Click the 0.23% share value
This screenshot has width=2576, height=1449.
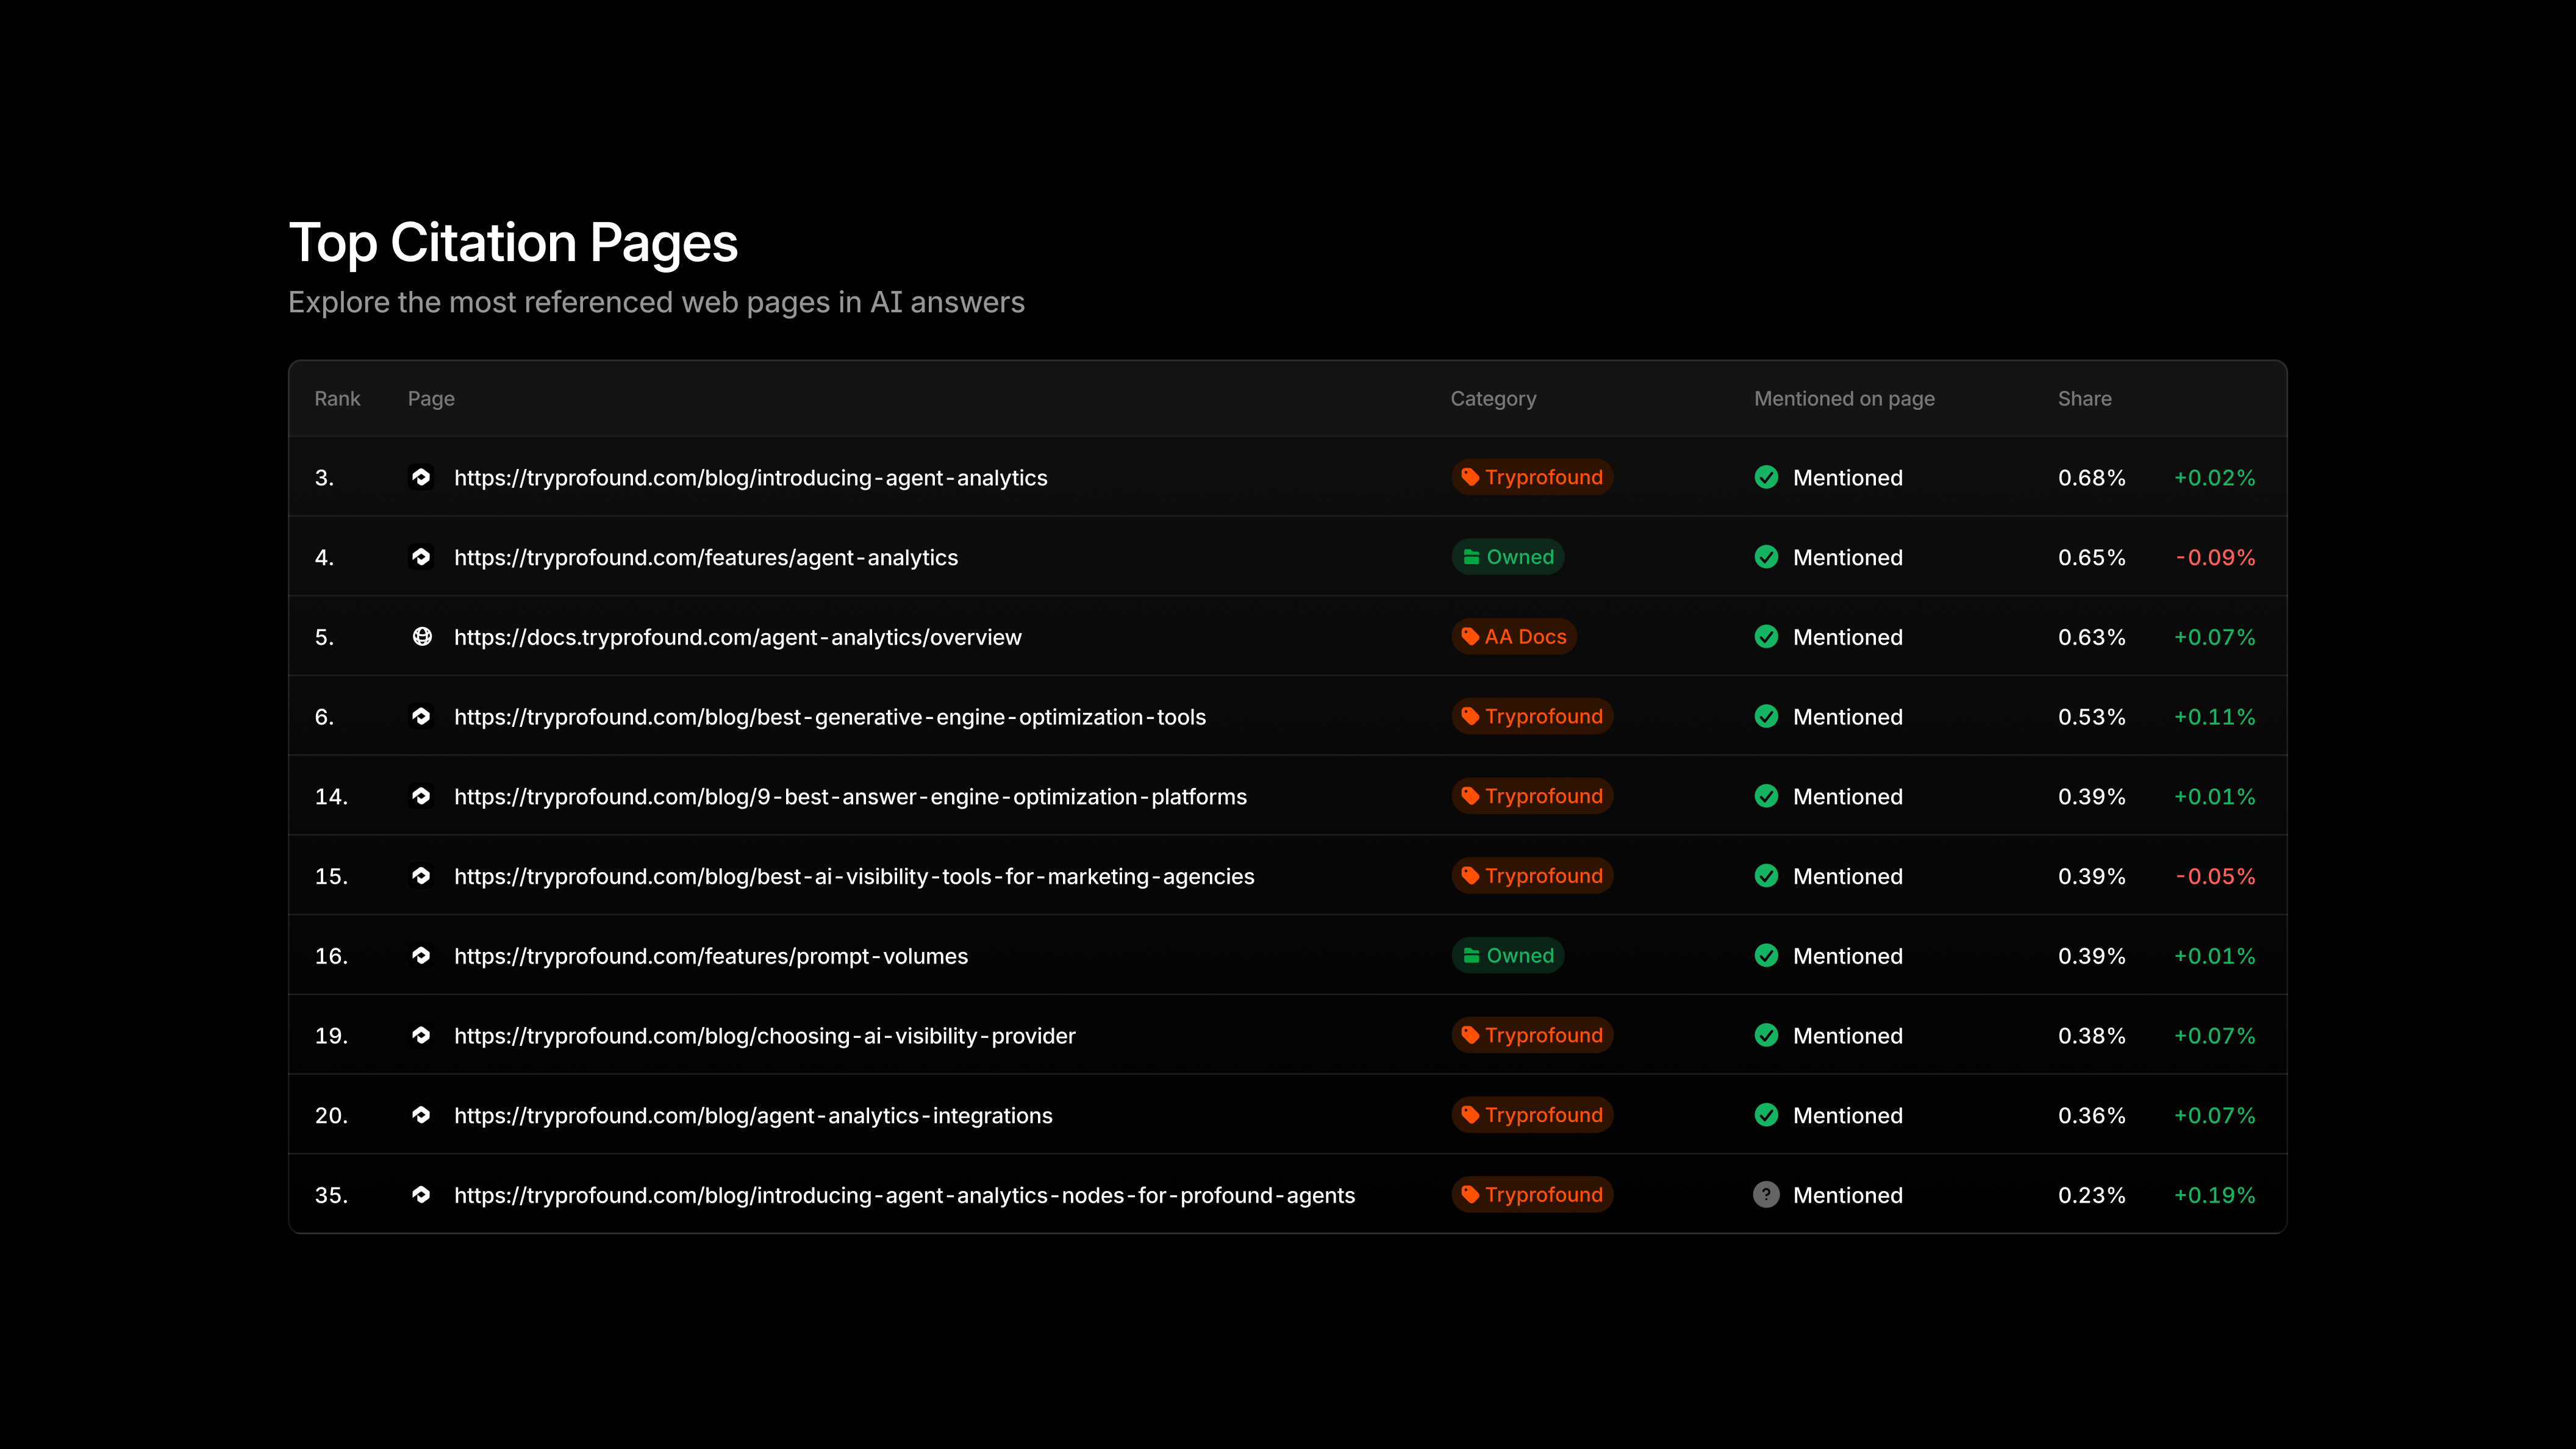coord(2092,1195)
